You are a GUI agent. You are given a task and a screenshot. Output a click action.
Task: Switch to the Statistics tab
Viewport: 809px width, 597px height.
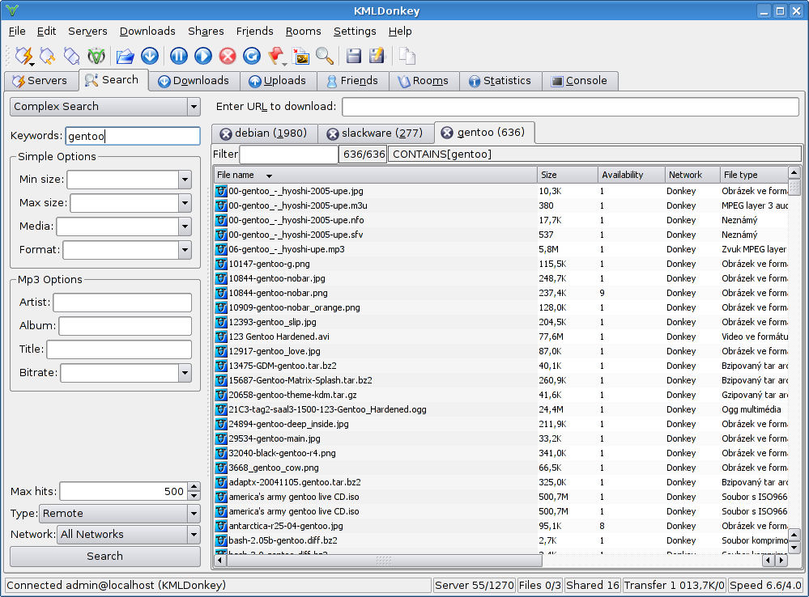click(x=500, y=81)
